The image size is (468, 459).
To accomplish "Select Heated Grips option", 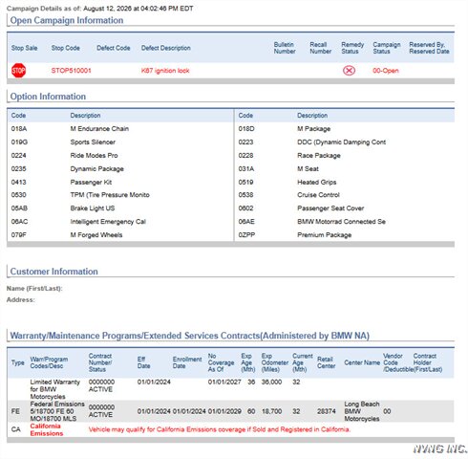I will [x=316, y=183].
